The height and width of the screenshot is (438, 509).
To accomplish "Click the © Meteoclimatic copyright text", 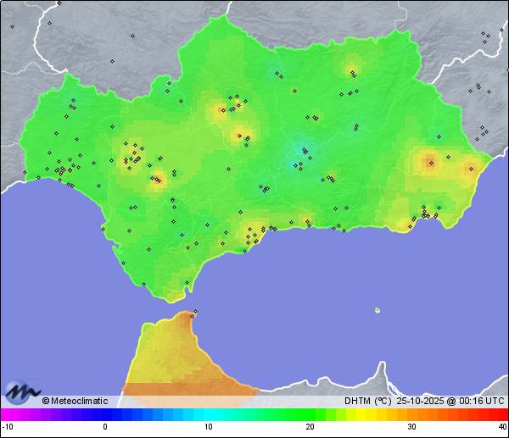I will tap(75, 402).
